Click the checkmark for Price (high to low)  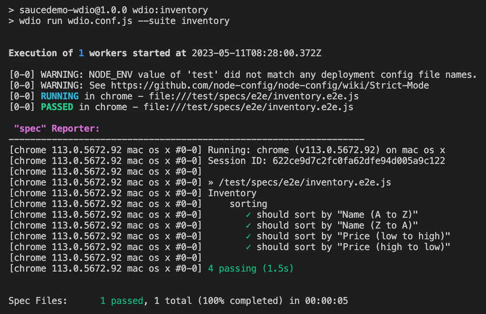(248, 247)
